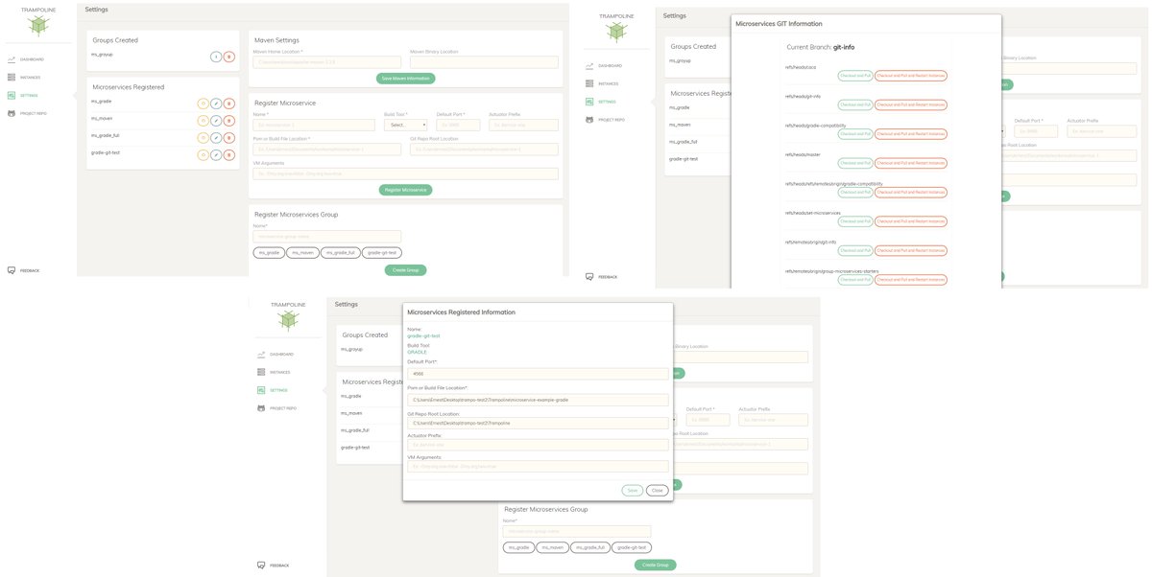Toggle ms_gradle_full chip below Registered Information dialog
1152x577 pixels.
click(x=590, y=547)
